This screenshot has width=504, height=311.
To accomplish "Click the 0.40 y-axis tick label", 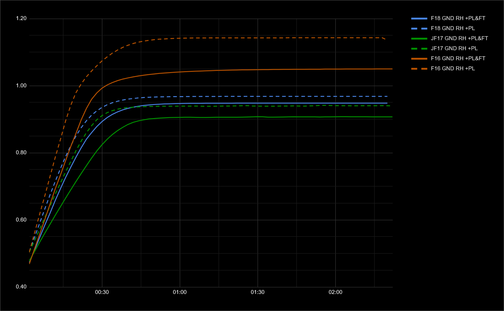I will [x=21, y=287].
